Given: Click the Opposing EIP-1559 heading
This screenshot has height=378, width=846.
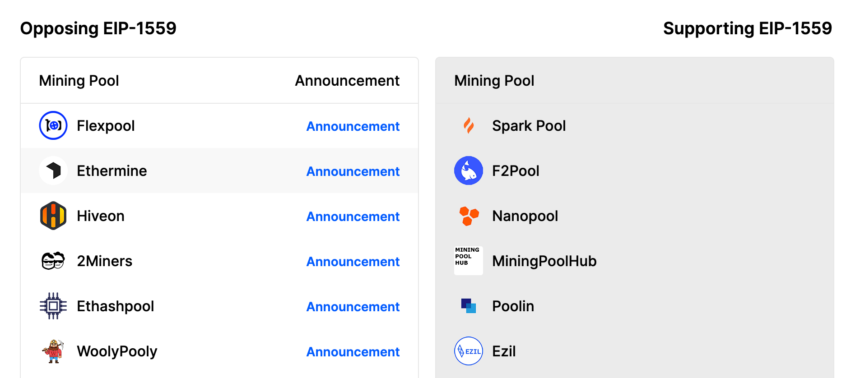Looking at the screenshot, I should [98, 28].
